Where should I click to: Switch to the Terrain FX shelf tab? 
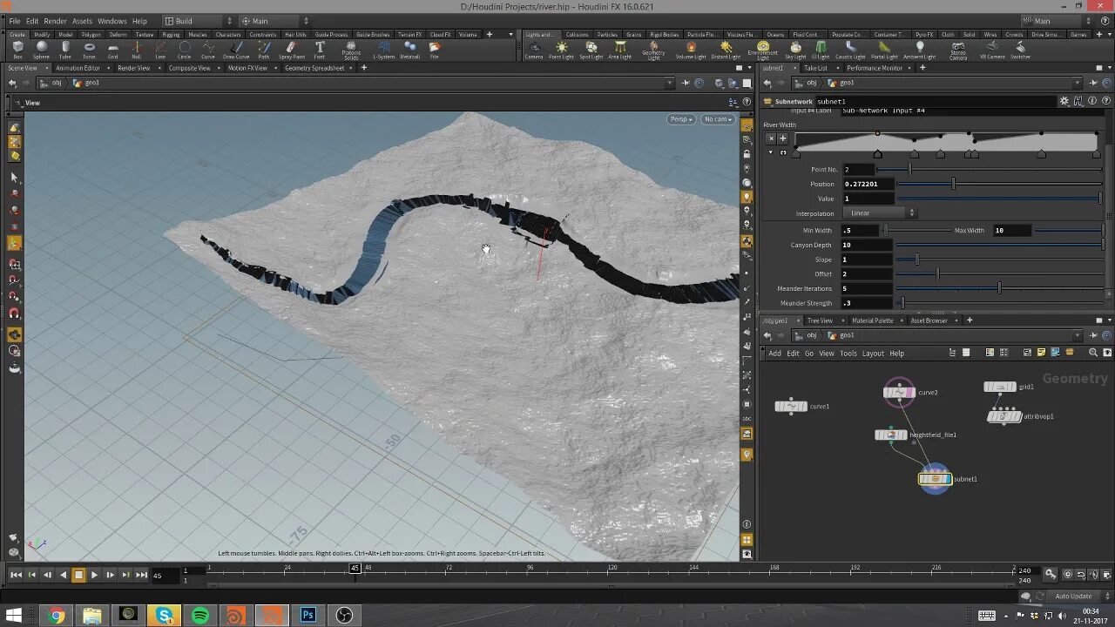[x=409, y=35]
